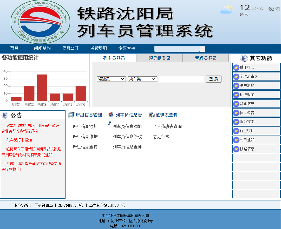Open 沈阳站服务中心 footer link

(x=71, y=205)
